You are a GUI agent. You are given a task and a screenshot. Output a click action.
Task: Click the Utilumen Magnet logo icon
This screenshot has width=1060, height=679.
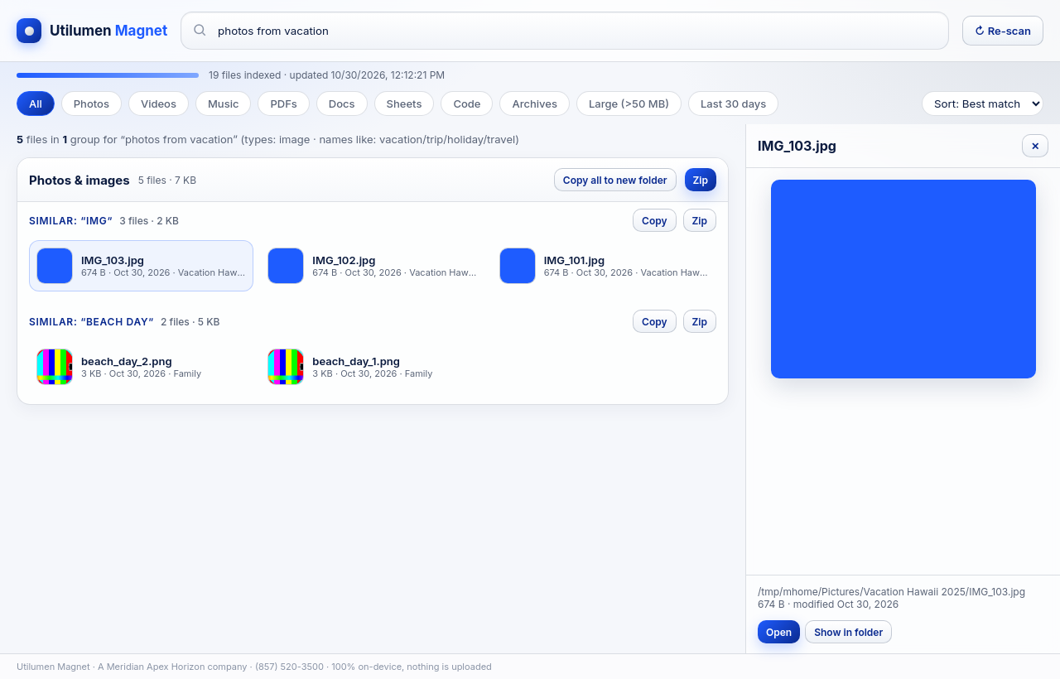click(x=29, y=31)
